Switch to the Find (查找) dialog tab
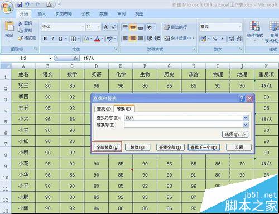The width and height of the screenshot is (279, 214). tap(104, 109)
